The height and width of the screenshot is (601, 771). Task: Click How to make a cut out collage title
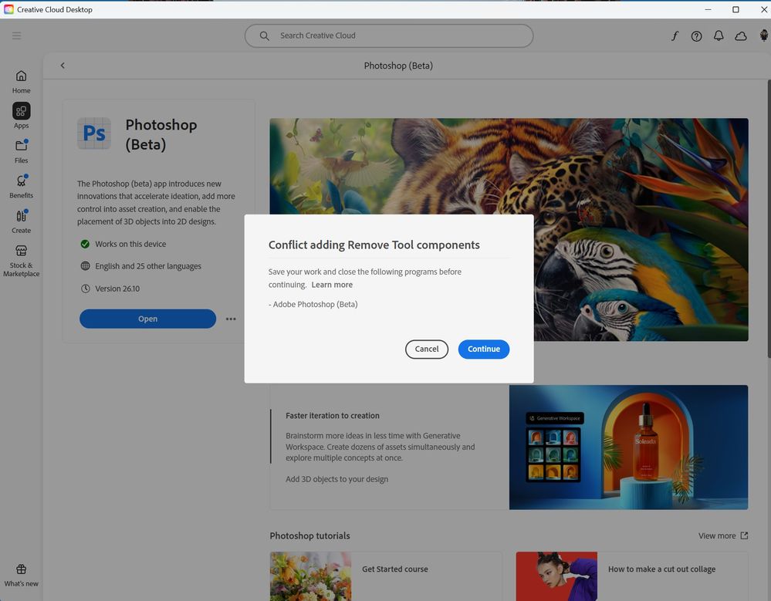[x=662, y=569]
